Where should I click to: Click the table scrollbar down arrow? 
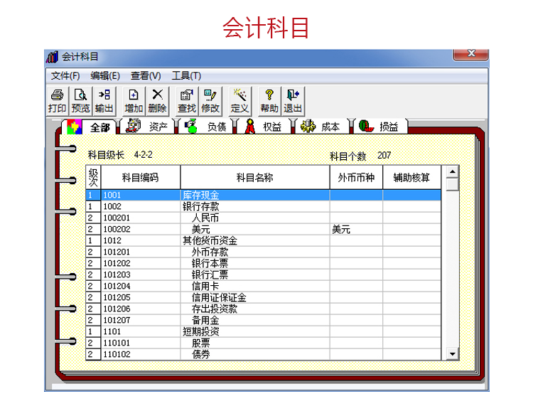coord(452,354)
